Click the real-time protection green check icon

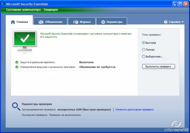[x=17, y=62]
